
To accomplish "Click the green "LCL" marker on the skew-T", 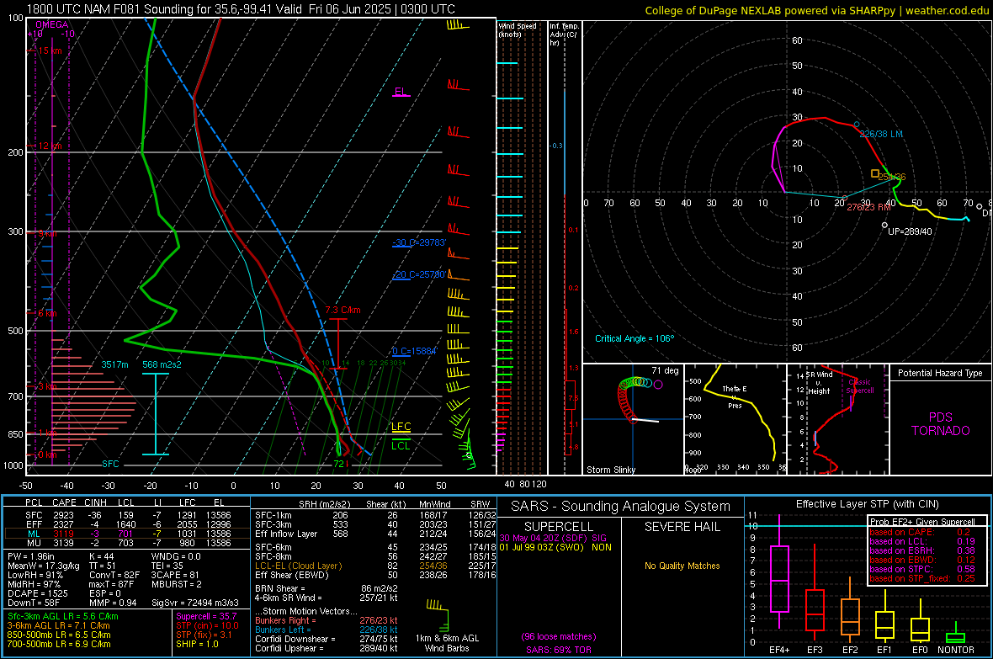I will [401, 445].
